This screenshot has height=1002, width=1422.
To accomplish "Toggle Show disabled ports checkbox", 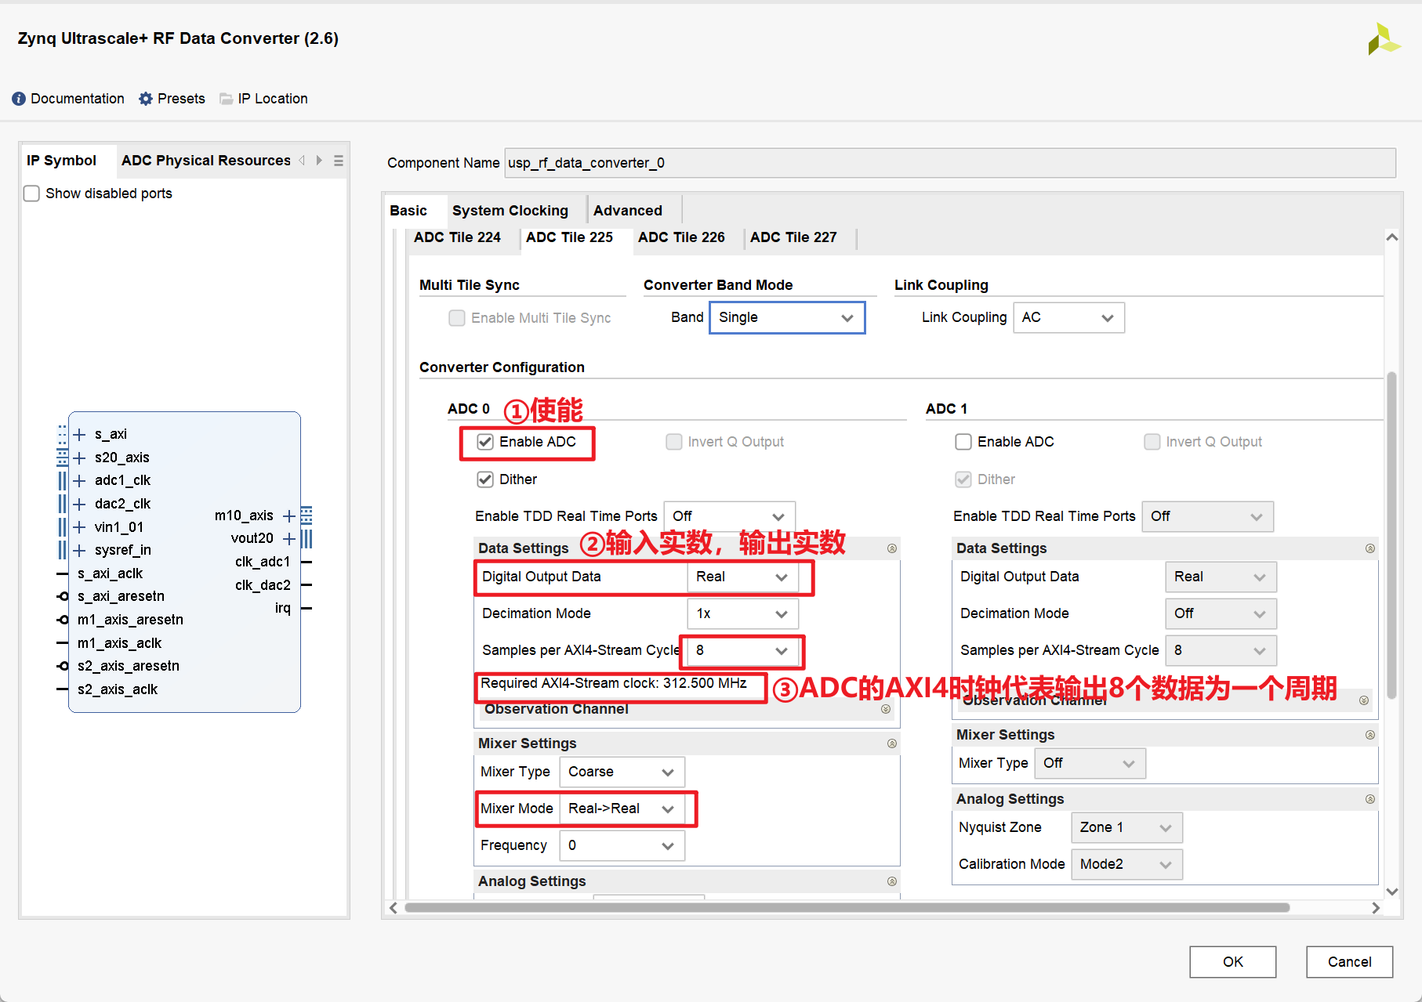I will 32,194.
